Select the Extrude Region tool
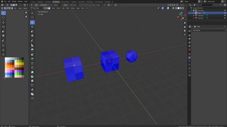The width and height of the screenshot is (227, 127). point(32,50)
